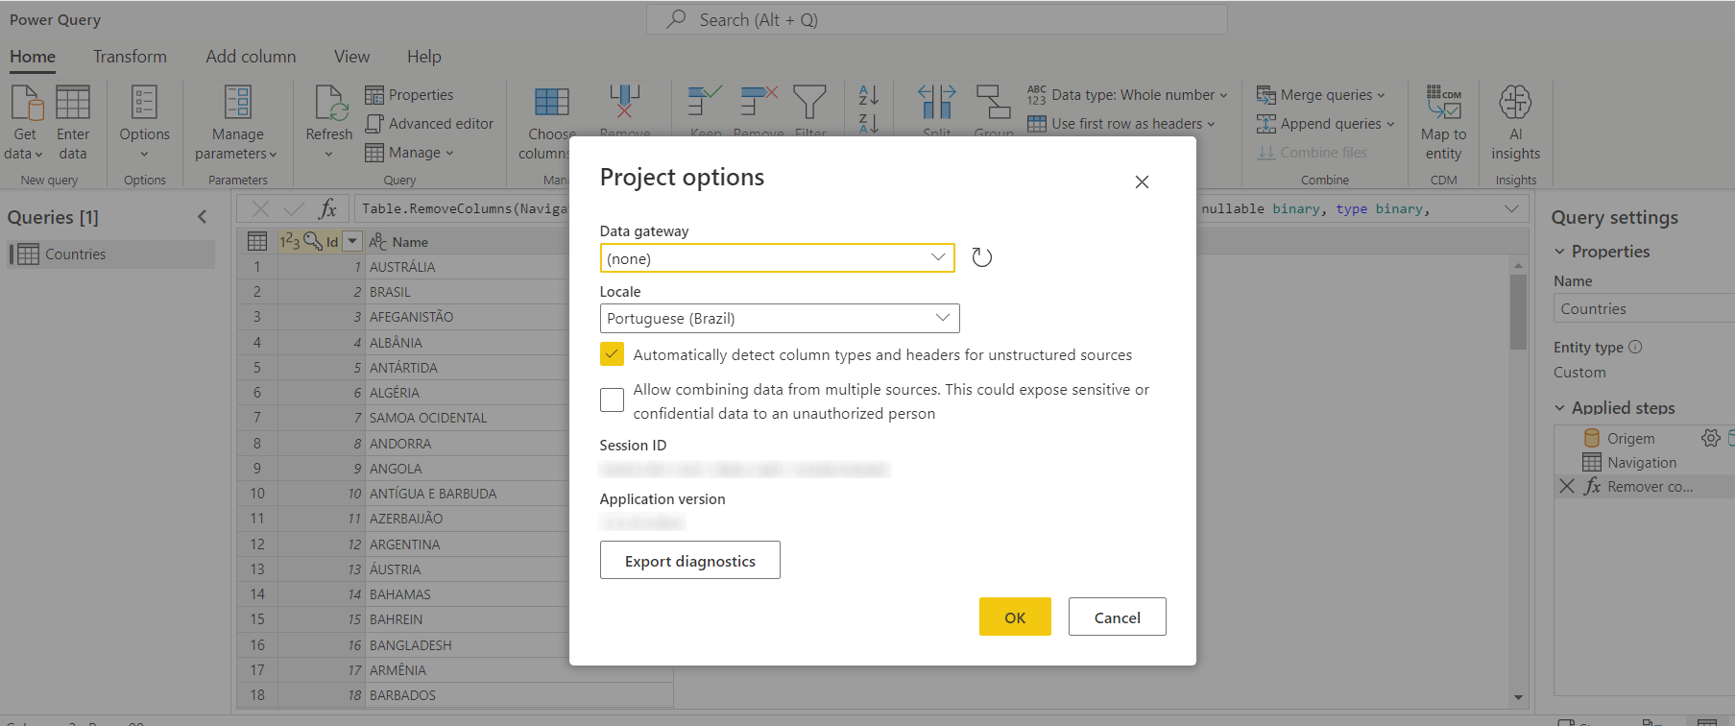Image resolution: width=1735 pixels, height=726 pixels.
Task: Delete the Remover co... step
Action: coord(1567,487)
